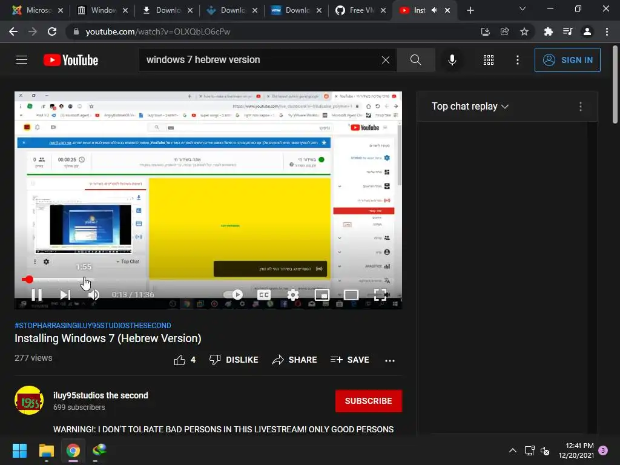Screen dimensions: 620x465
Task: Open video player settings gear
Action: coord(293,295)
